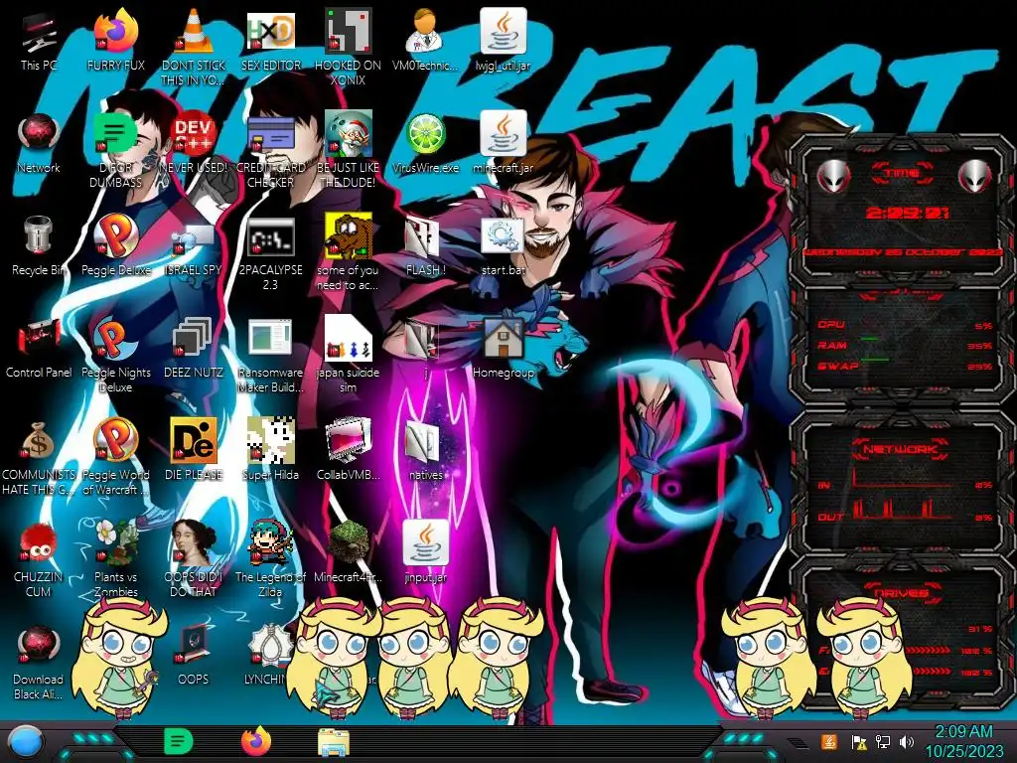Click the SWAP usage row in widget
This screenshot has height=763, width=1017.
(904, 366)
